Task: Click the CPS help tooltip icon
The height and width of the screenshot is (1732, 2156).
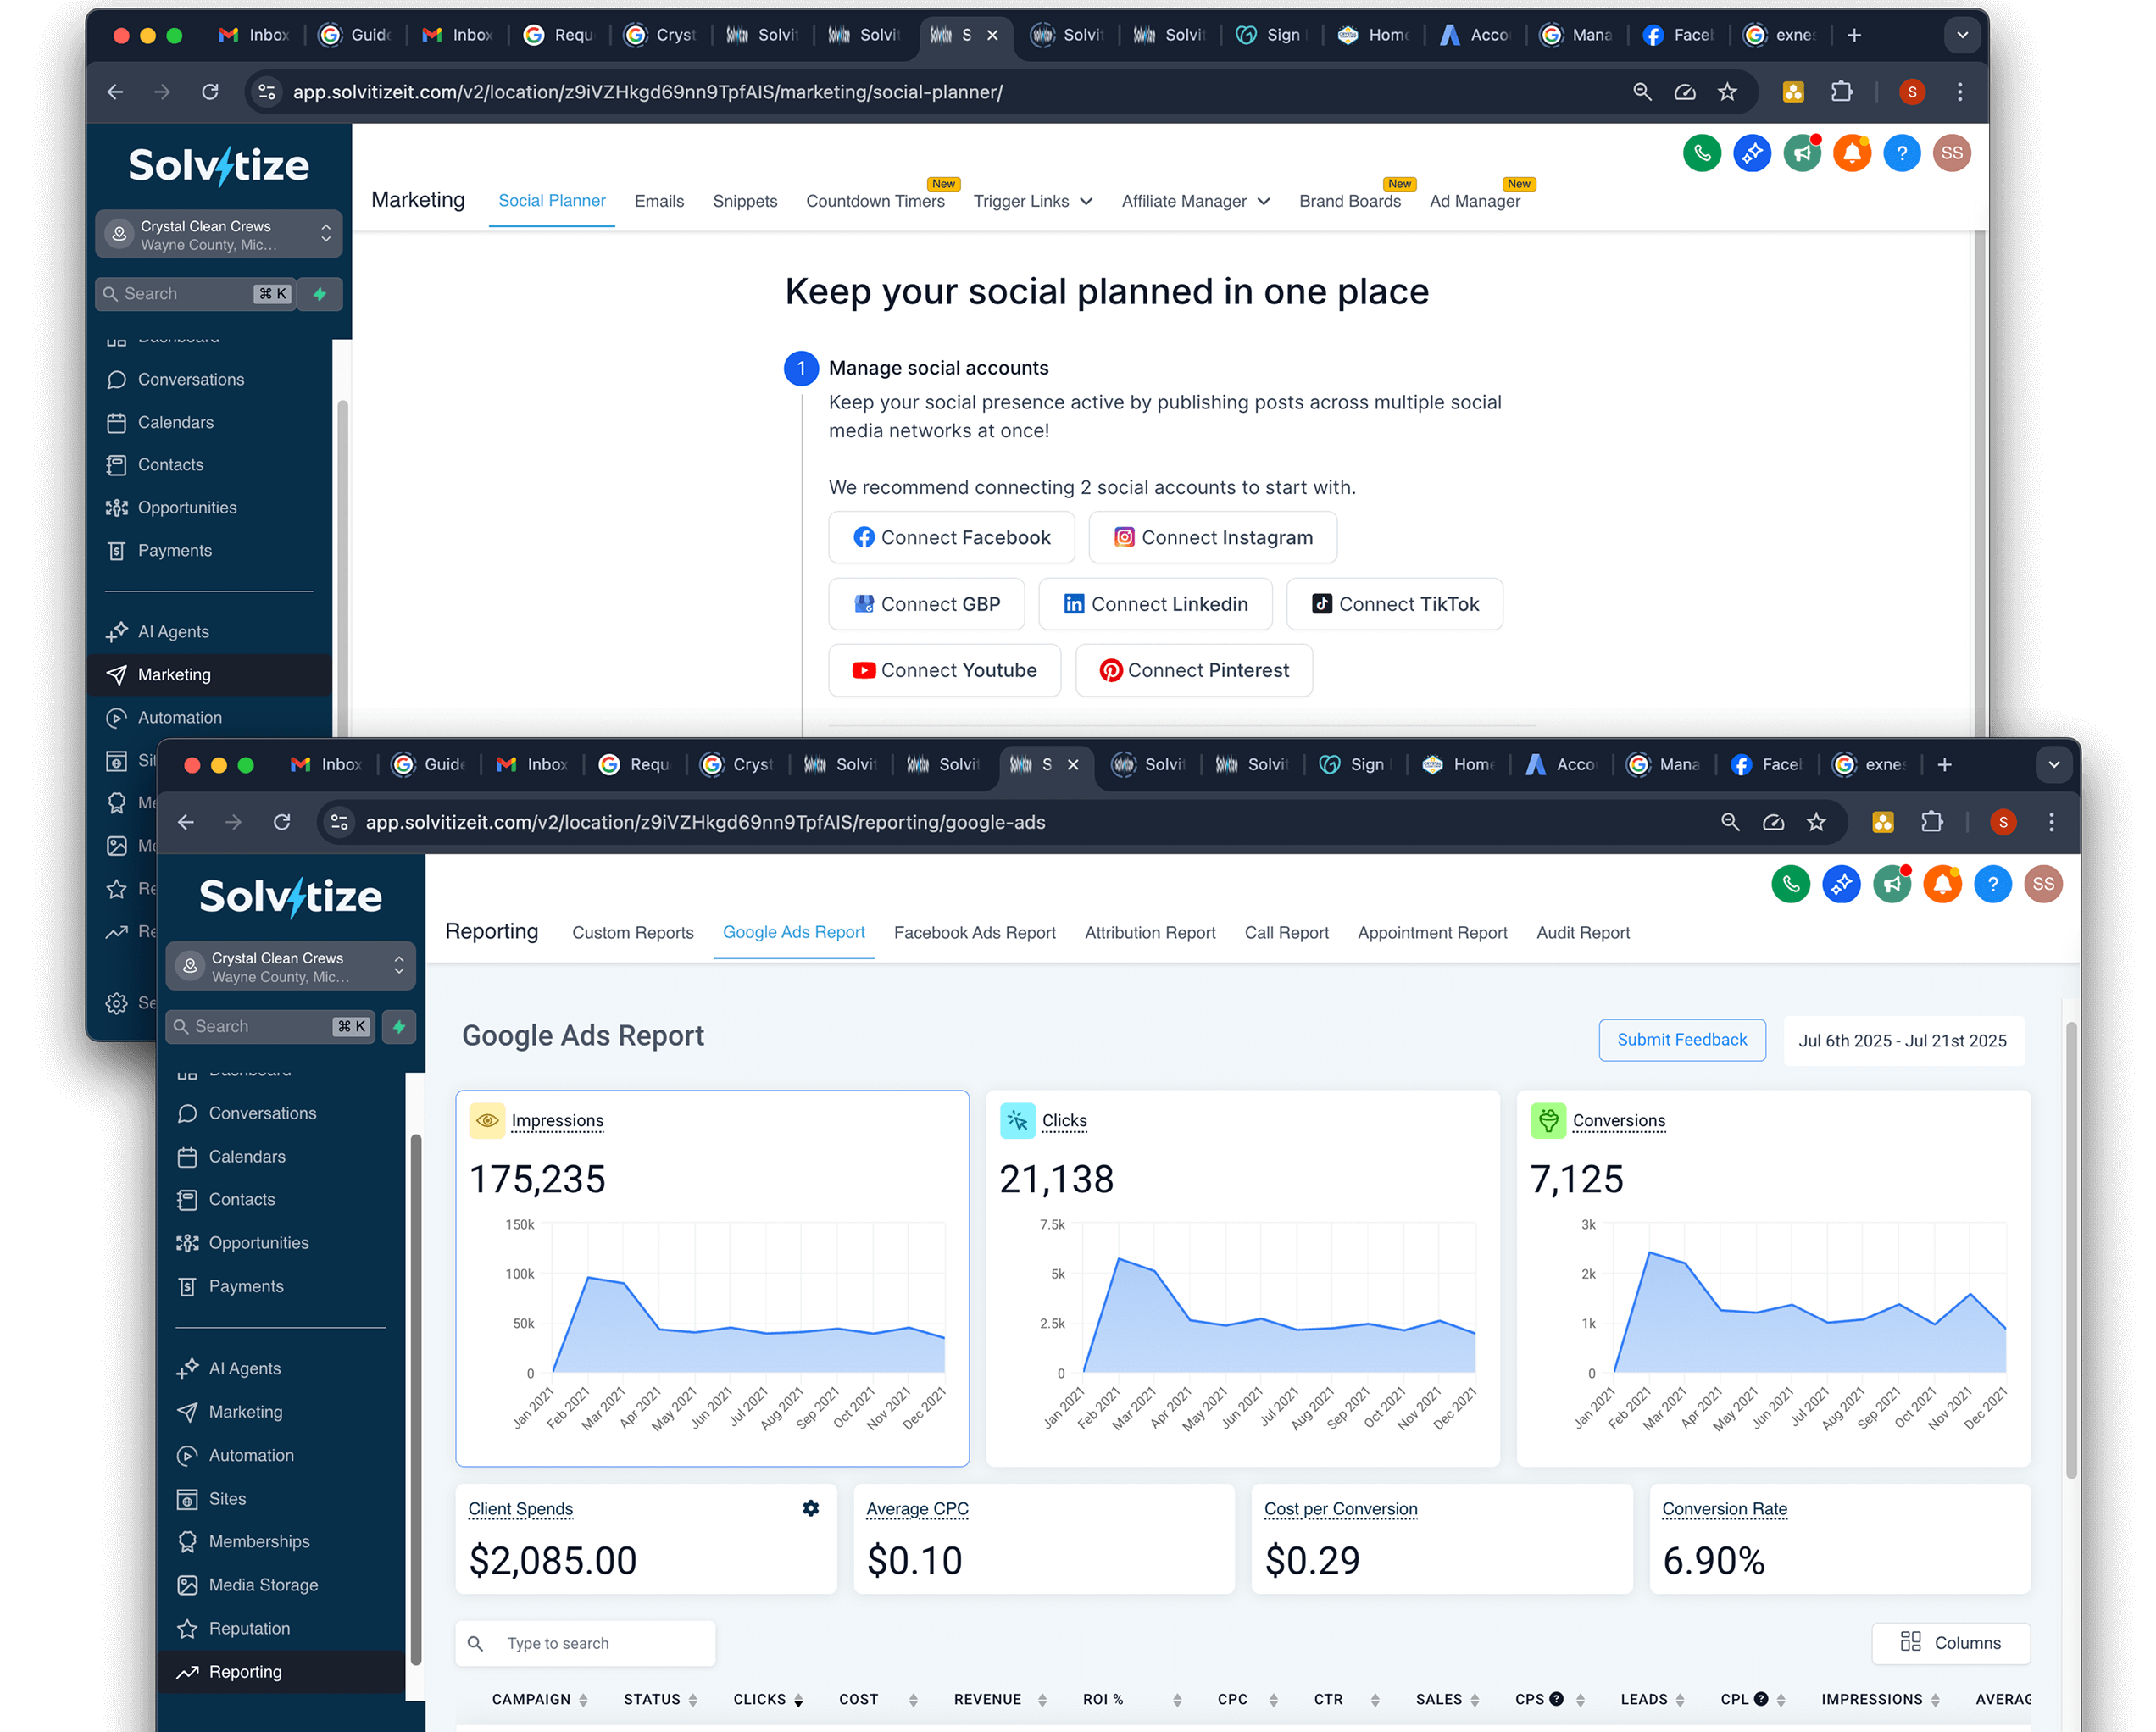Action: click(1556, 1699)
